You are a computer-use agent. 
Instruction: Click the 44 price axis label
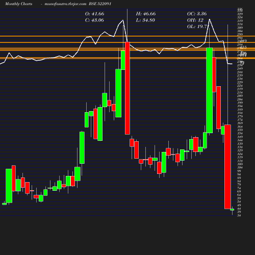pyautogui.click(x=239, y=209)
